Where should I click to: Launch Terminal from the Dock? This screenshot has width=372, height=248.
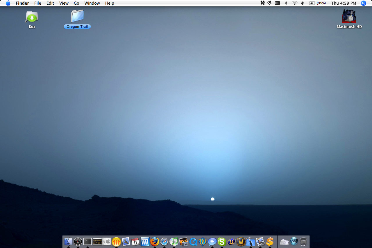tap(87, 241)
